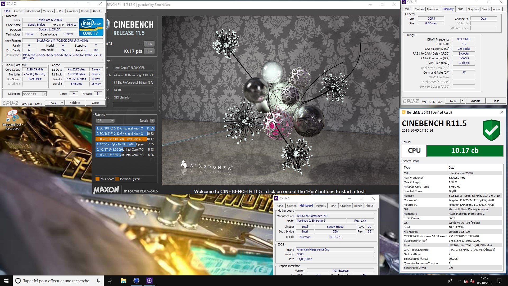
Task: Select ranking row 1 Xeon 11.69
Action: 125,128
